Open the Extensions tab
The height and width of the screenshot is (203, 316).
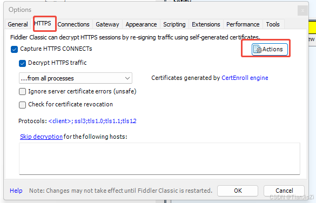tap(206, 24)
